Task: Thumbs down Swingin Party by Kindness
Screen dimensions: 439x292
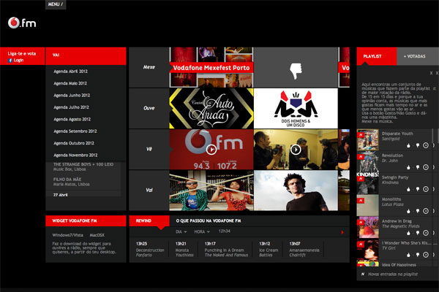Action: 418,189
